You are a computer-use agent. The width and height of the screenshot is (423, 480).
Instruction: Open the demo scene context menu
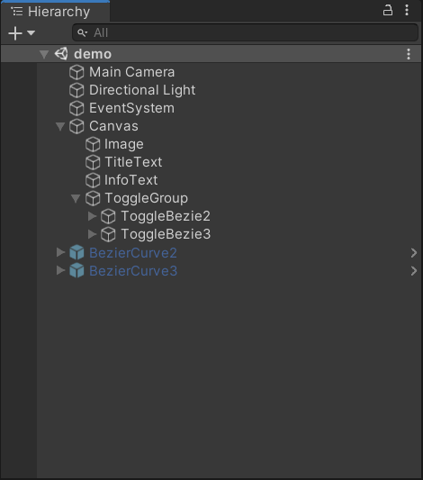point(409,54)
